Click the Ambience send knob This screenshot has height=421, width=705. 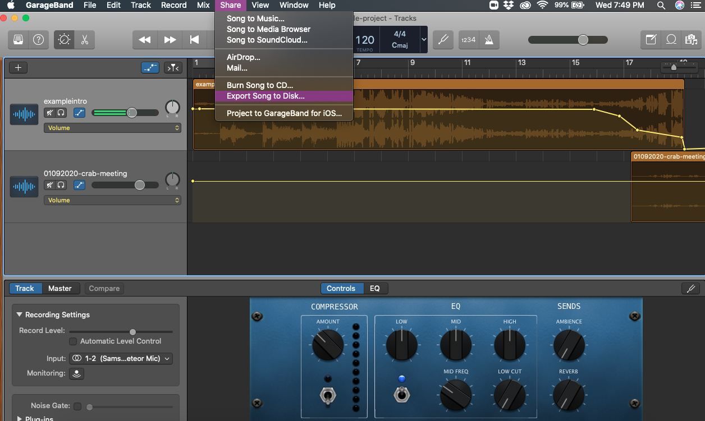pos(569,345)
